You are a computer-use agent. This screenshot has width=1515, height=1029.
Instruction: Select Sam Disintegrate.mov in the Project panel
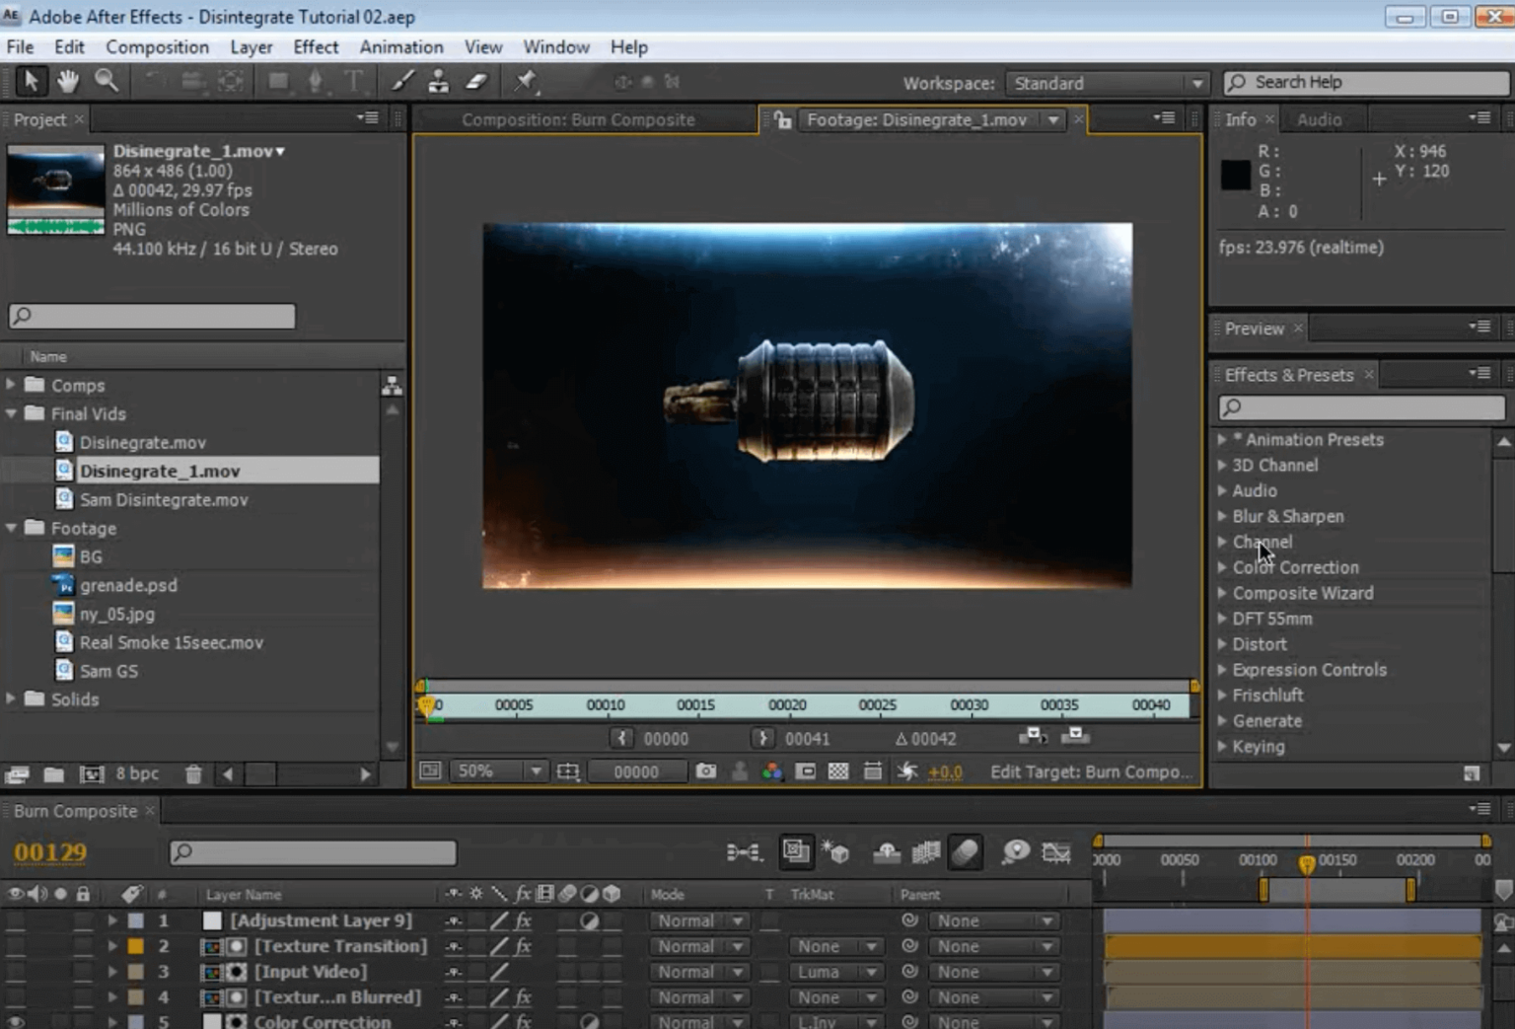(164, 499)
